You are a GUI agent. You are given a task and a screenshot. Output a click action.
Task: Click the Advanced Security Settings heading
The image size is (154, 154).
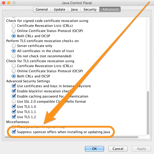tap(28, 81)
